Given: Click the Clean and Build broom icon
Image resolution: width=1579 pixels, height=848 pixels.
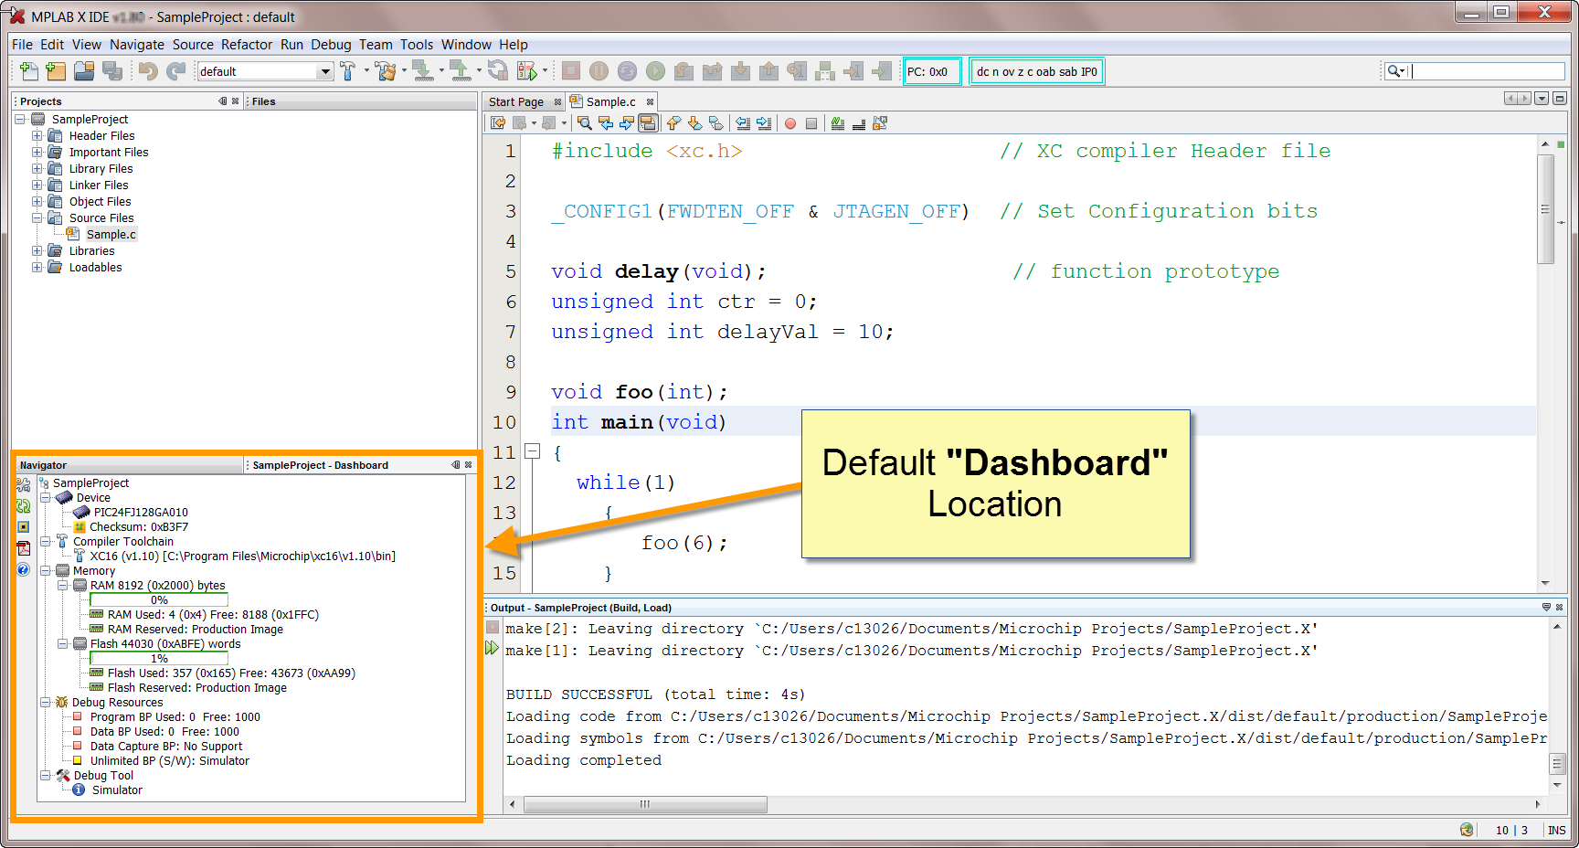Looking at the screenshot, I should pos(386,71).
